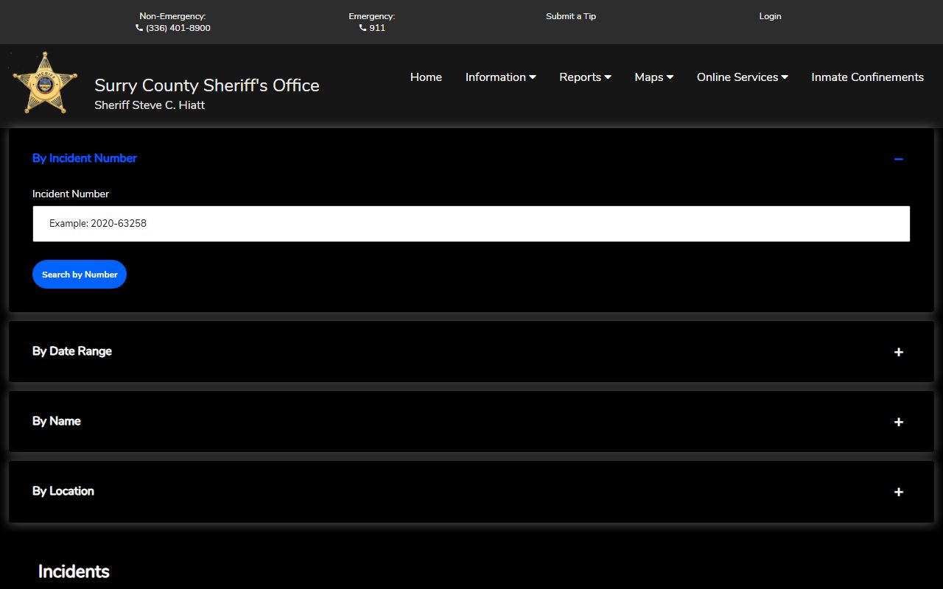Focus the Incident Number input field

[471, 224]
